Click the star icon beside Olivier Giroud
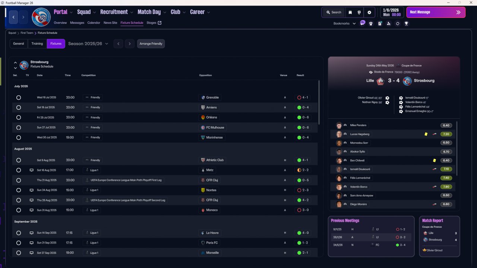This screenshot has height=268, width=477. (x=424, y=250)
